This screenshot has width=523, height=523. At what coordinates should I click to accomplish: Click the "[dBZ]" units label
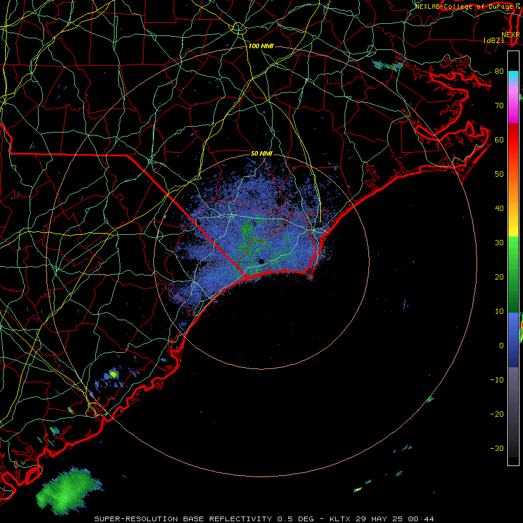coord(493,40)
